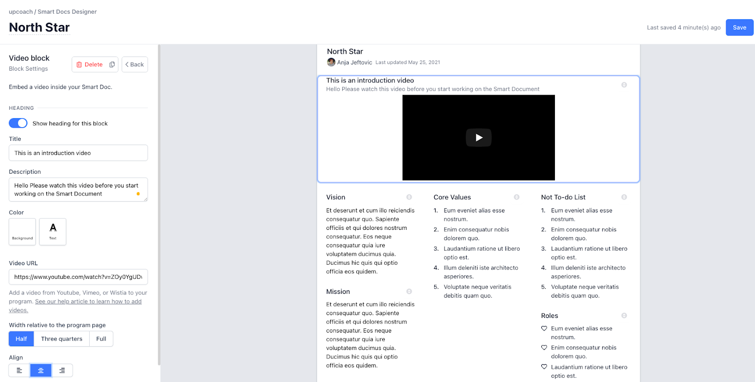The image size is (755, 382).
Task: Click 'This is an introduction video' preview heading
Action: pyautogui.click(x=370, y=81)
